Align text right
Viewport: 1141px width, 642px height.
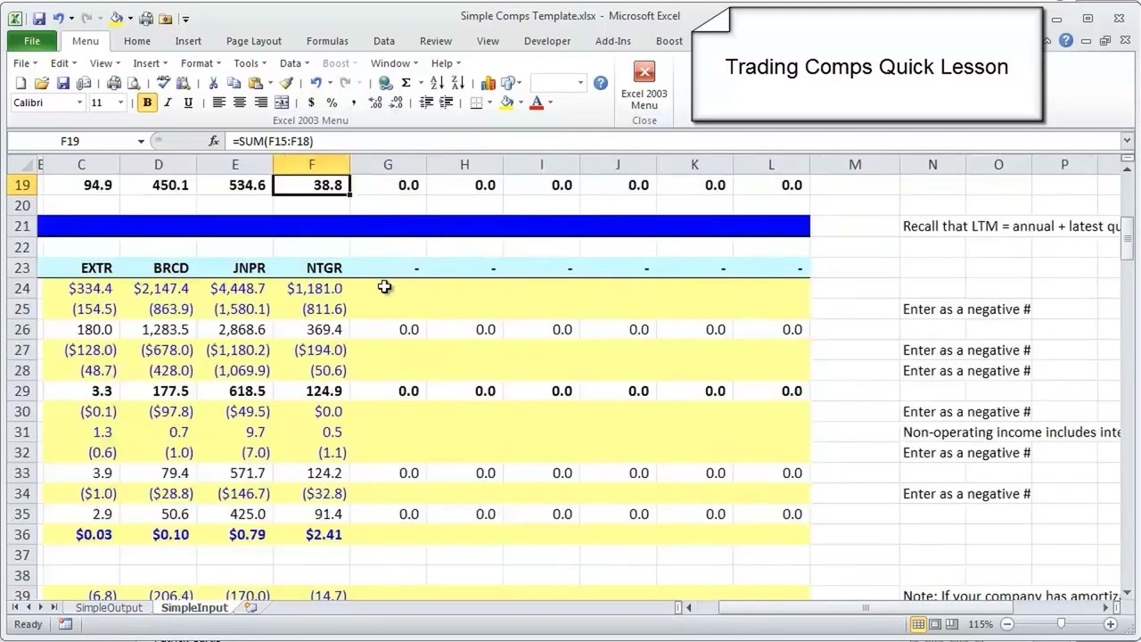261,103
